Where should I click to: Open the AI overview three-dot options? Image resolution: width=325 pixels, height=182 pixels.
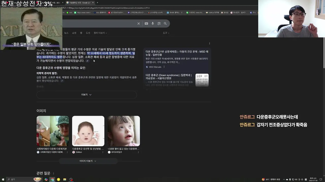(209, 43)
